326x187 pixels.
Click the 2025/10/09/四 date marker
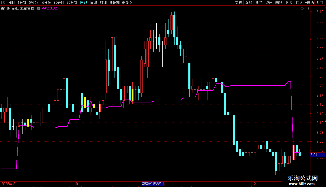click(153, 184)
